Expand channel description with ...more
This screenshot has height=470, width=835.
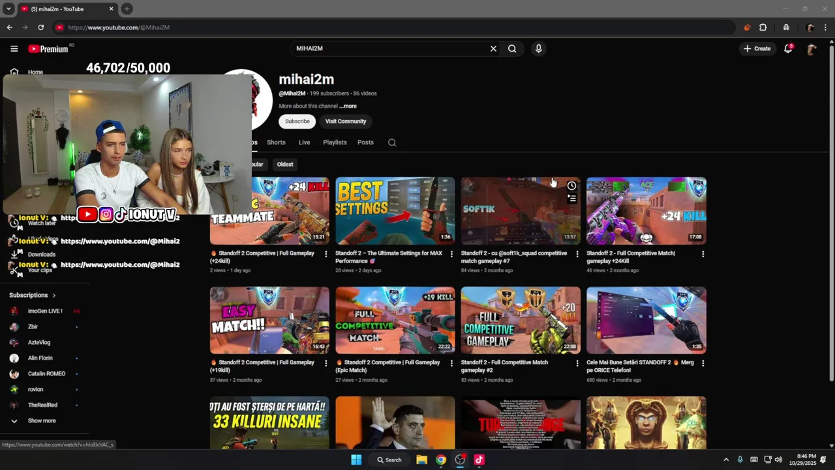click(x=348, y=106)
